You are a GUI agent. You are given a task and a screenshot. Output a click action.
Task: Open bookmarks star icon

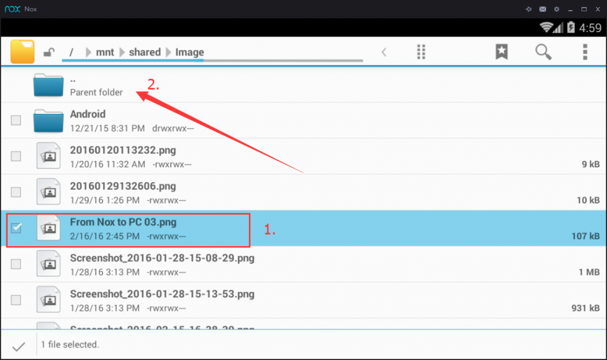pos(501,52)
